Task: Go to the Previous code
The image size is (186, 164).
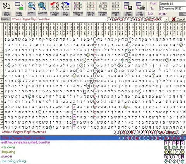Action: click(x=55, y=9)
